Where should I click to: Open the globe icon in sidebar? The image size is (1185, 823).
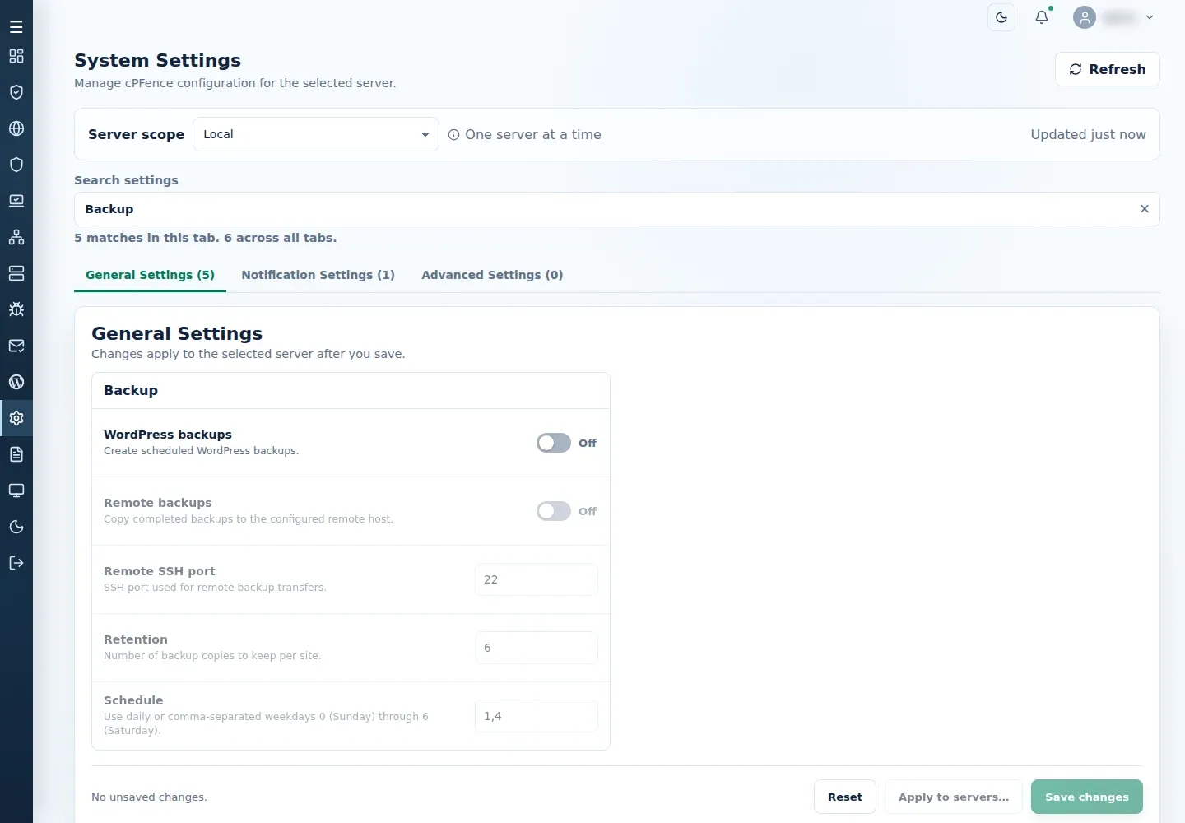pyautogui.click(x=16, y=128)
